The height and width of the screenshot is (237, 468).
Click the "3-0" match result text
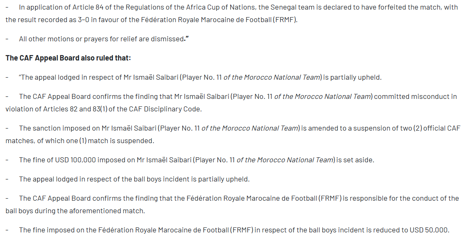click(x=85, y=20)
